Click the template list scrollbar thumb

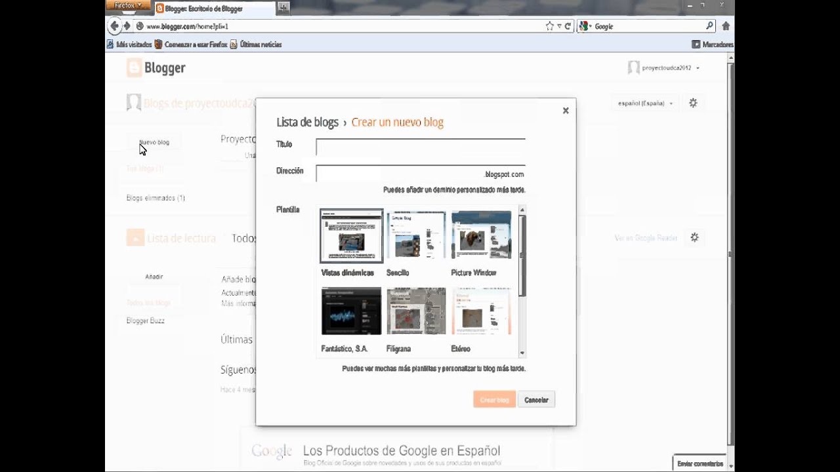tap(522, 256)
